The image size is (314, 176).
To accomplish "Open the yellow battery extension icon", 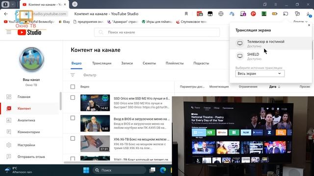I will coord(275,14).
